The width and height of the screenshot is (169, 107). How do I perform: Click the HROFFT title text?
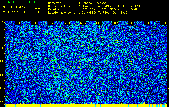pyautogui.click(x=17, y=2)
